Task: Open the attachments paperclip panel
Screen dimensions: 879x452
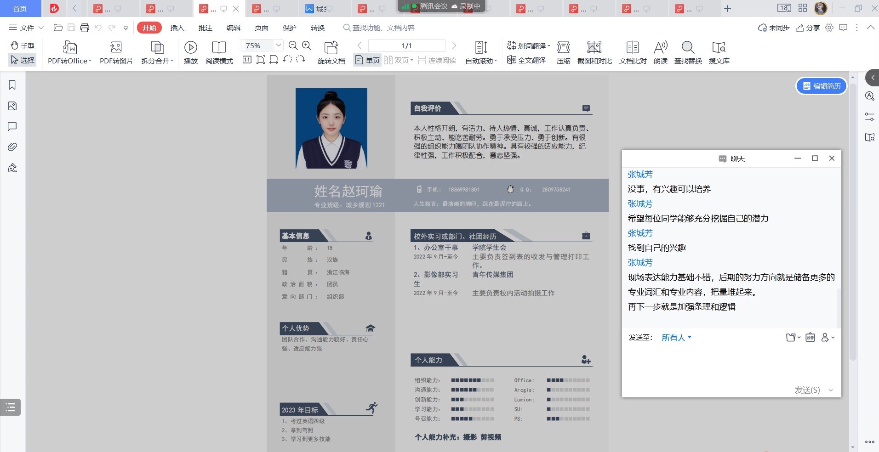Action: point(12,147)
